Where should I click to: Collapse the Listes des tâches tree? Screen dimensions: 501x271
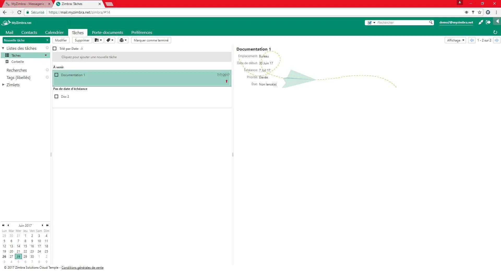[3, 48]
